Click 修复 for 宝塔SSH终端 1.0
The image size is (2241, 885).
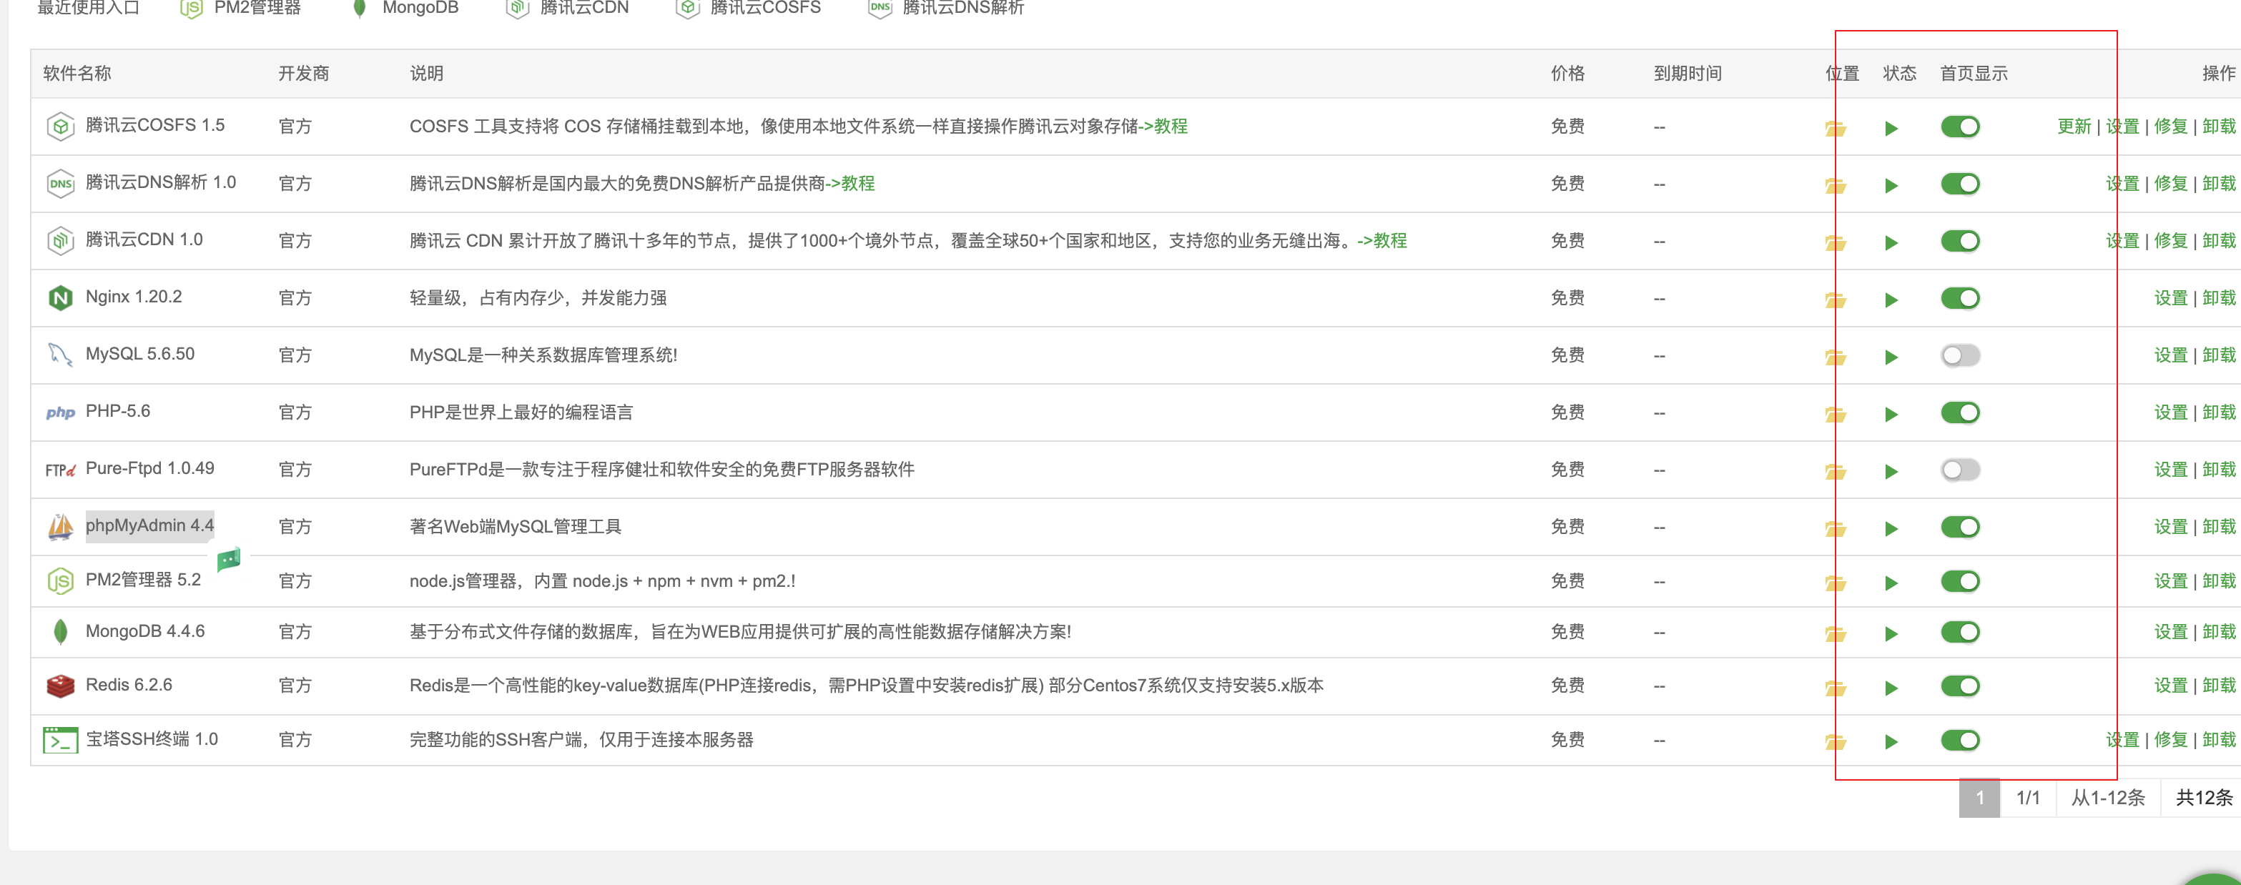tap(2169, 740)
